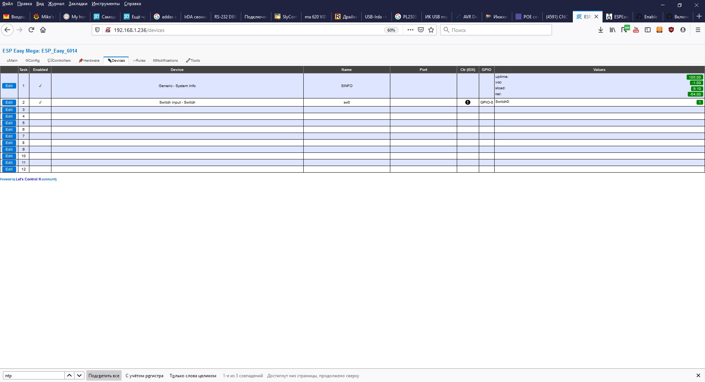This screenshot has width=705, height=382.
Task: Open the Let's Control It link
Action: click(26, 179)
